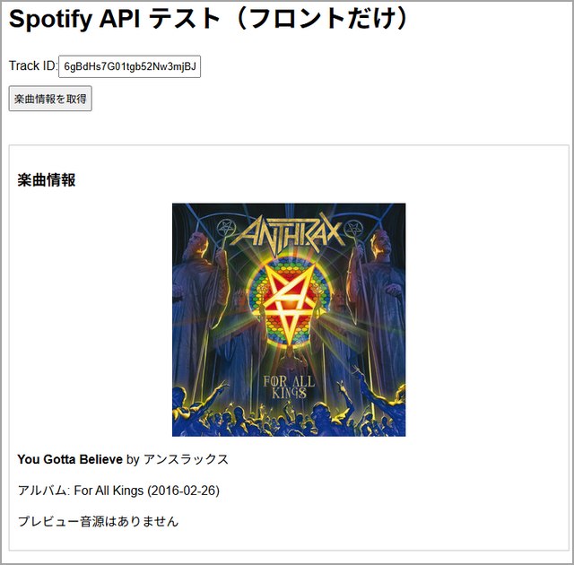Click the プレビュー音源はありません message
Screen dimensions: 574x565
point(98,521)
